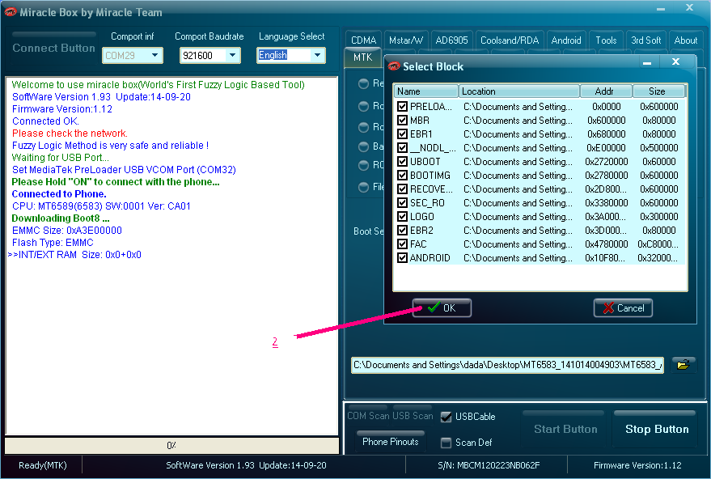Toggle the USBCable checkbox
The width and height of the screenshot is (711, 479).
(x=446, y=417)
